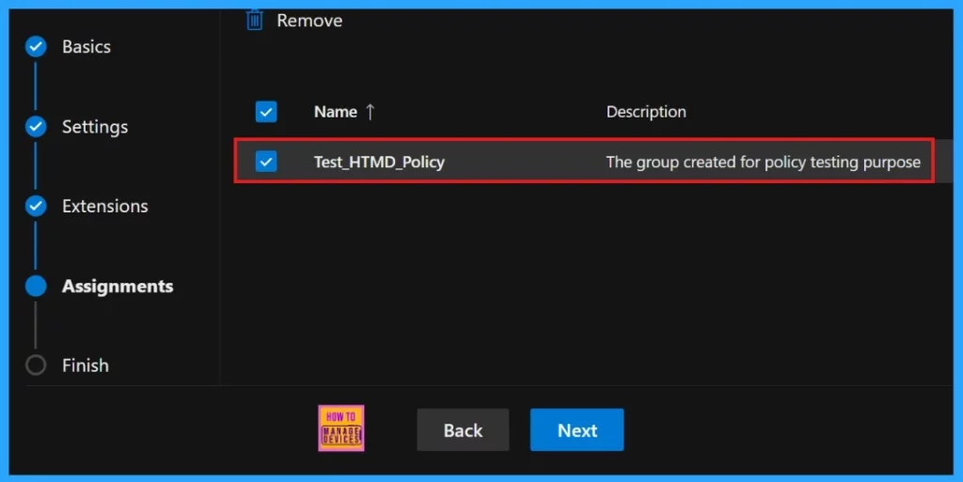Viewport: 963px width, 482px height.
Task: Click the Basics completed checkmark icon
Action: (36, 47)
